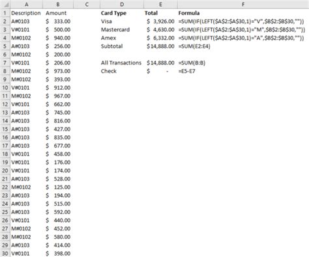Select row 6 header

[x=5, y=55]
